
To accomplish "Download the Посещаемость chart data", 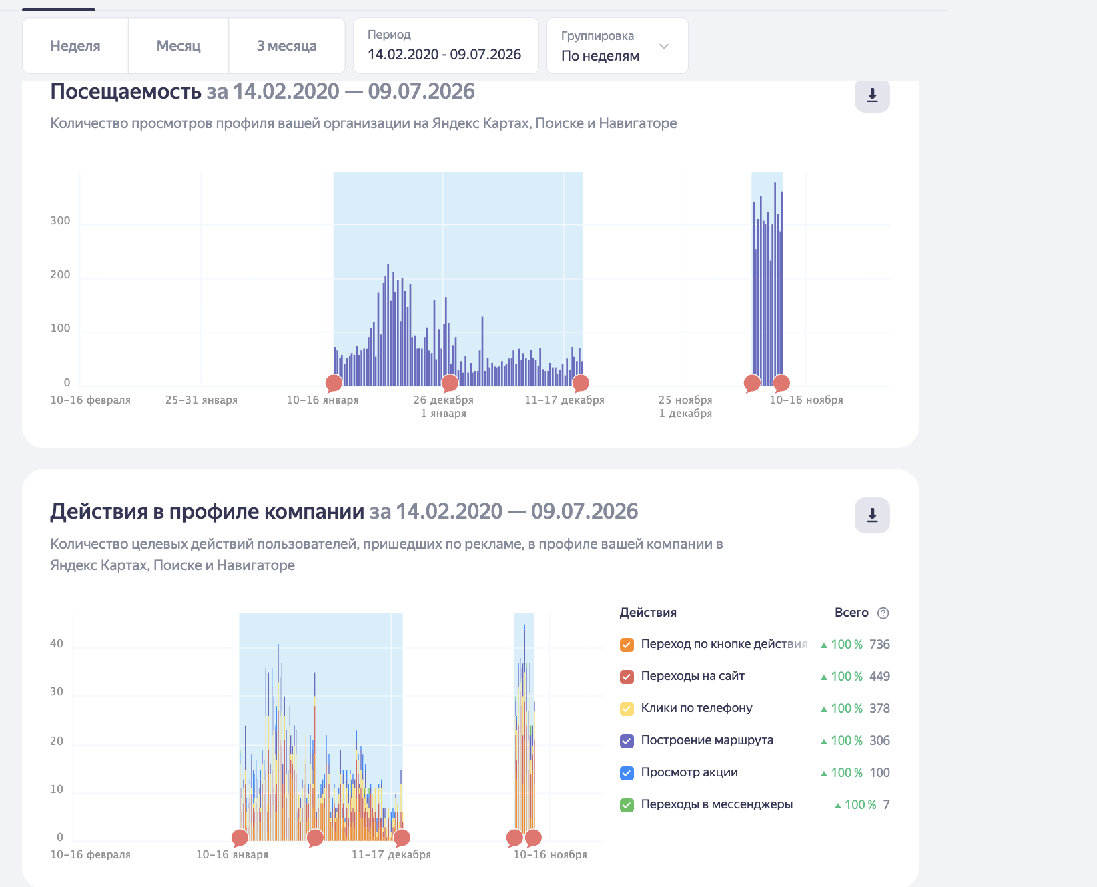I will [872, 96].
